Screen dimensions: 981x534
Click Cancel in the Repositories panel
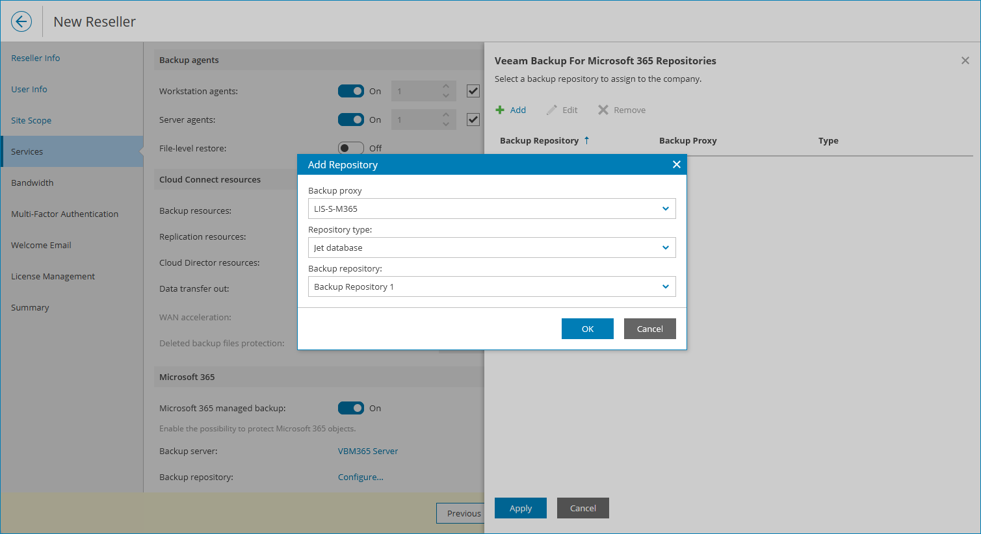(583, 508)
